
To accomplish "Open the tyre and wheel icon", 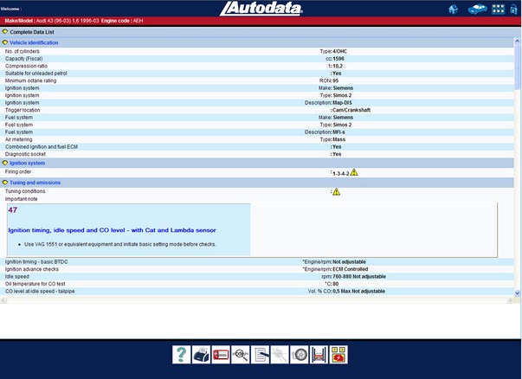I will [300, 355].
